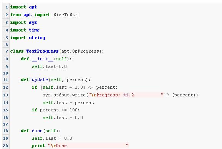Click the done method name
This screenshot has height=149, width=222.
[x=37, y=131]
